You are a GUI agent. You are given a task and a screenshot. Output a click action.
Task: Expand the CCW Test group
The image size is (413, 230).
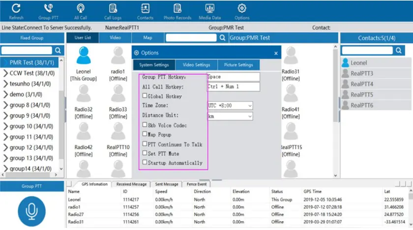tap(5, 73)
